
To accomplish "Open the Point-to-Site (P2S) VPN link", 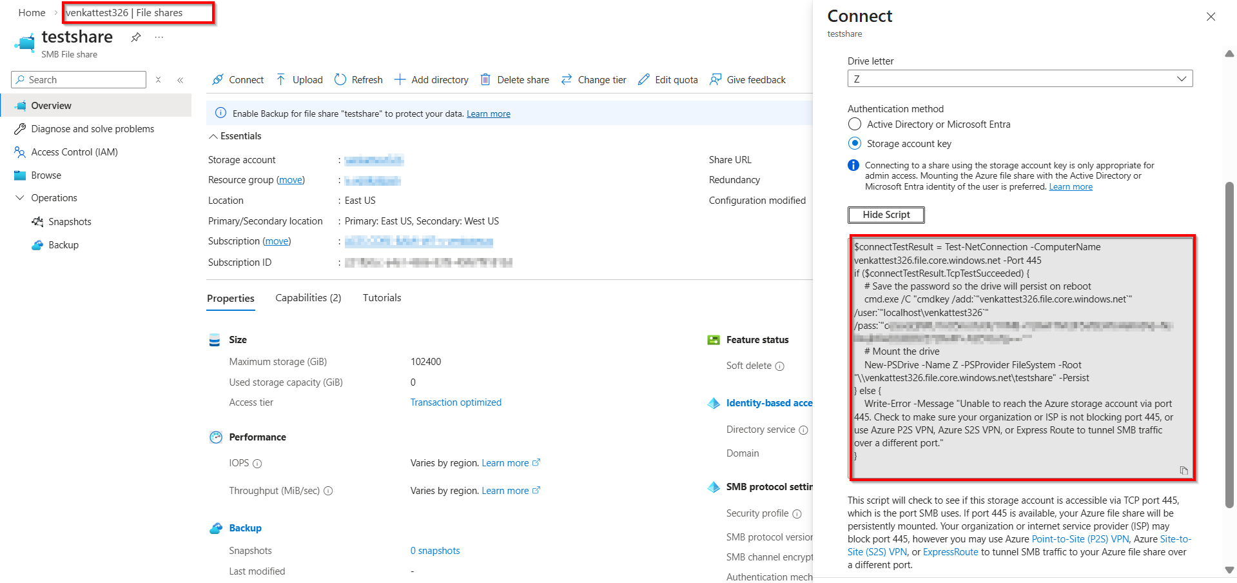I will click(x=1080, y=539).
